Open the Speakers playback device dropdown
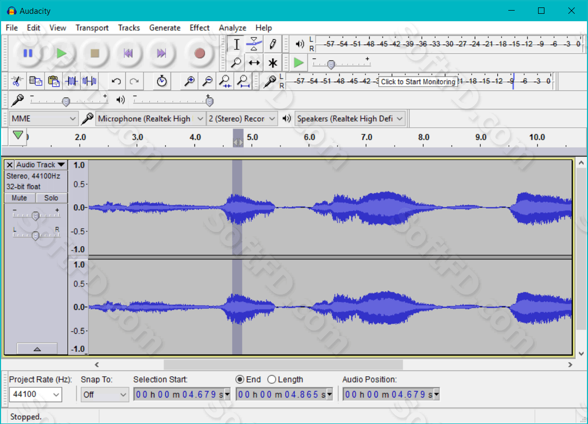 pyautogui.click(x=350, y=119)
